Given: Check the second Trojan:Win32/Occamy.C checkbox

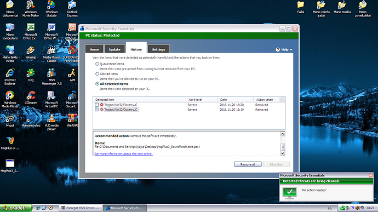Looking at the screenshot, I should point(96,110).
